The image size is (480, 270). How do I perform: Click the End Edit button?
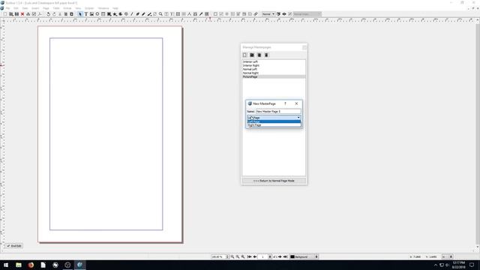[x=13, y=246]
